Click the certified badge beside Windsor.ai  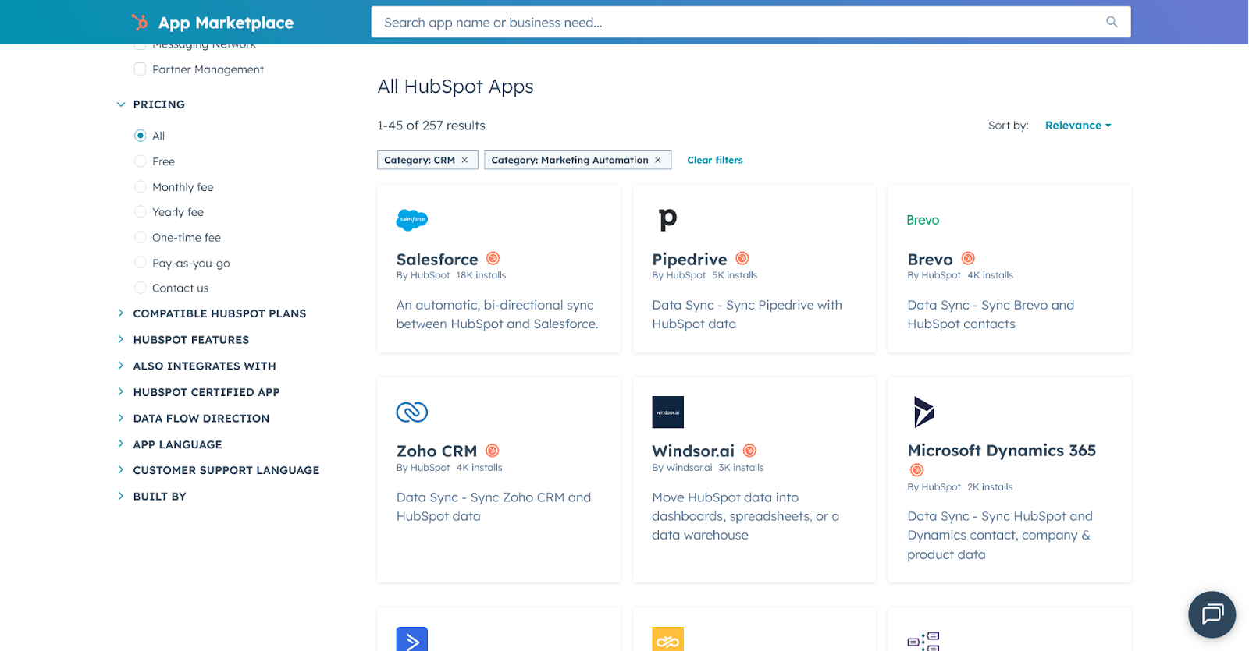pos(749,450)
